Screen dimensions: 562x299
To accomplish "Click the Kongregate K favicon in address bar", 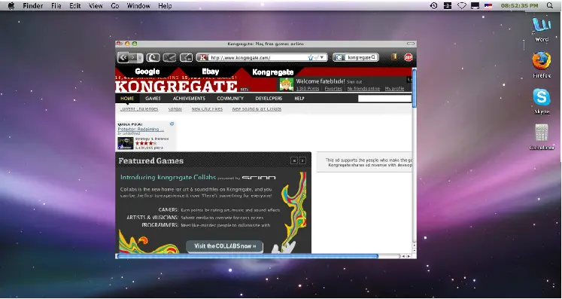I will [203, 57].
